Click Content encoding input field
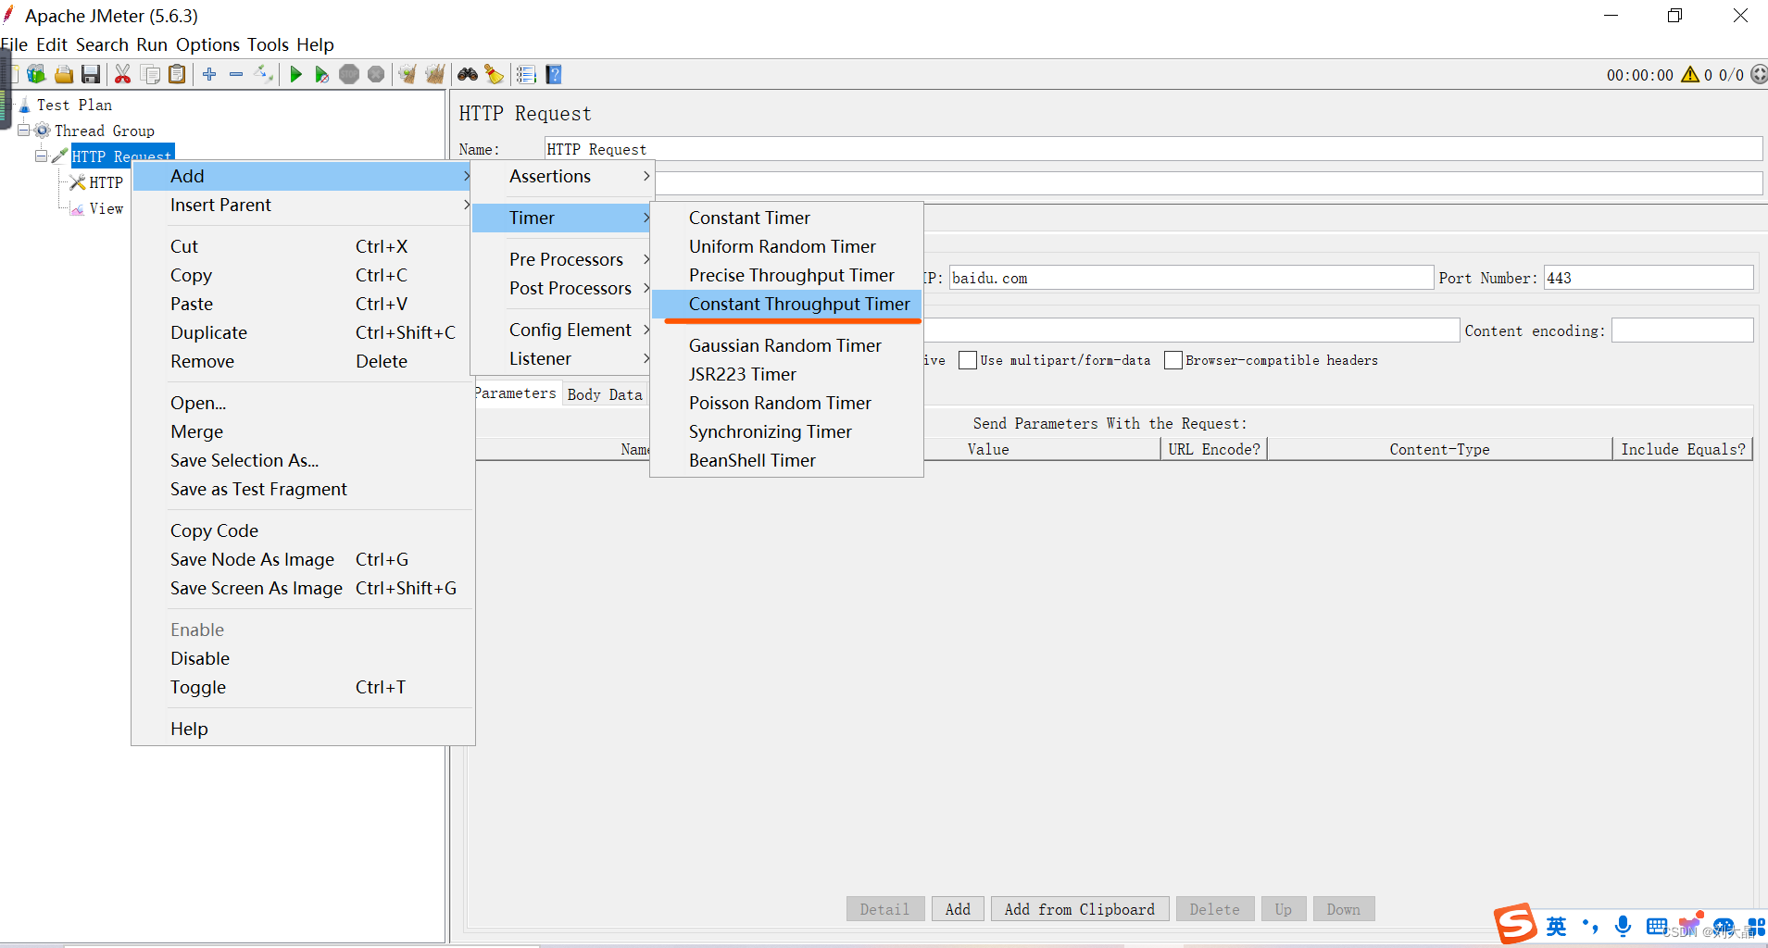1768x948 pixels. click(x=1682, y=331)
